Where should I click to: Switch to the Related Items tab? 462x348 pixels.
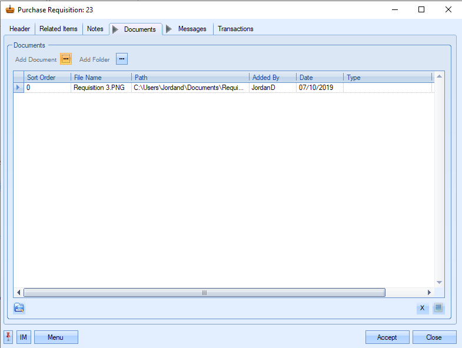coord(58,29)
